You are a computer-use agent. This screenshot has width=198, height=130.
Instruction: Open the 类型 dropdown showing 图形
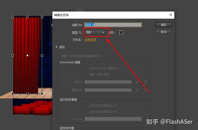95,32
